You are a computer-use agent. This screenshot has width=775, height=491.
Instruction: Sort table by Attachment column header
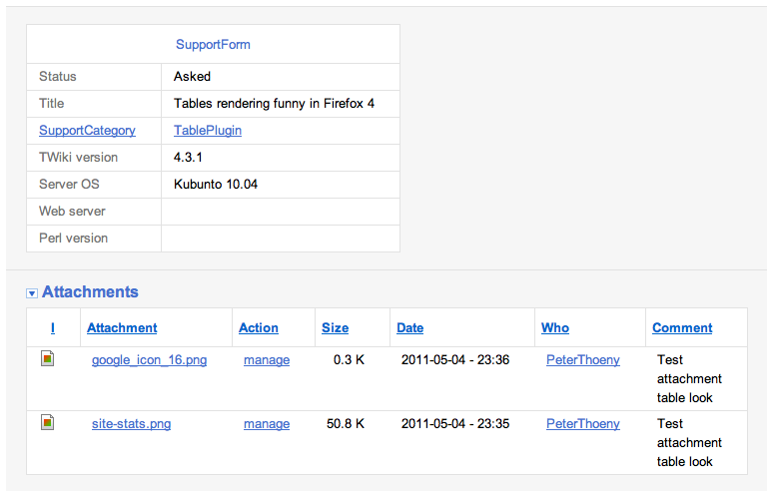(x=122, y=327)
